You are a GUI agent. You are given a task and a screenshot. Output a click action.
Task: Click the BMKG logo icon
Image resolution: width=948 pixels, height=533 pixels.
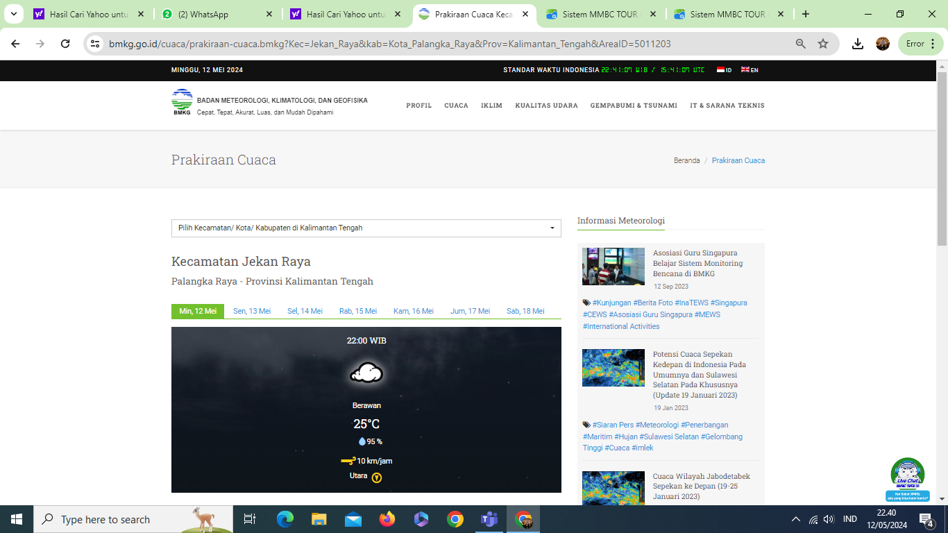pyautogui.click(x=182, y=101)
